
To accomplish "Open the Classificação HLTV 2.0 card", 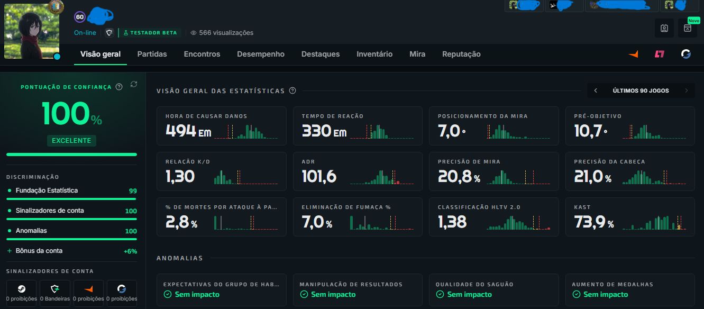I will point(494,217).
